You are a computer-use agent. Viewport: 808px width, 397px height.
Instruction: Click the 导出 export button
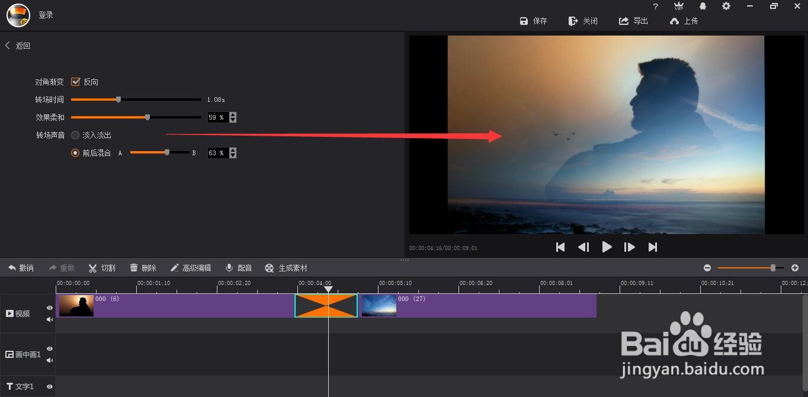click(633, 21)
